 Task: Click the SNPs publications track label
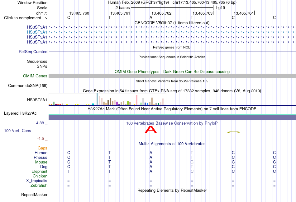pos(42,66)
